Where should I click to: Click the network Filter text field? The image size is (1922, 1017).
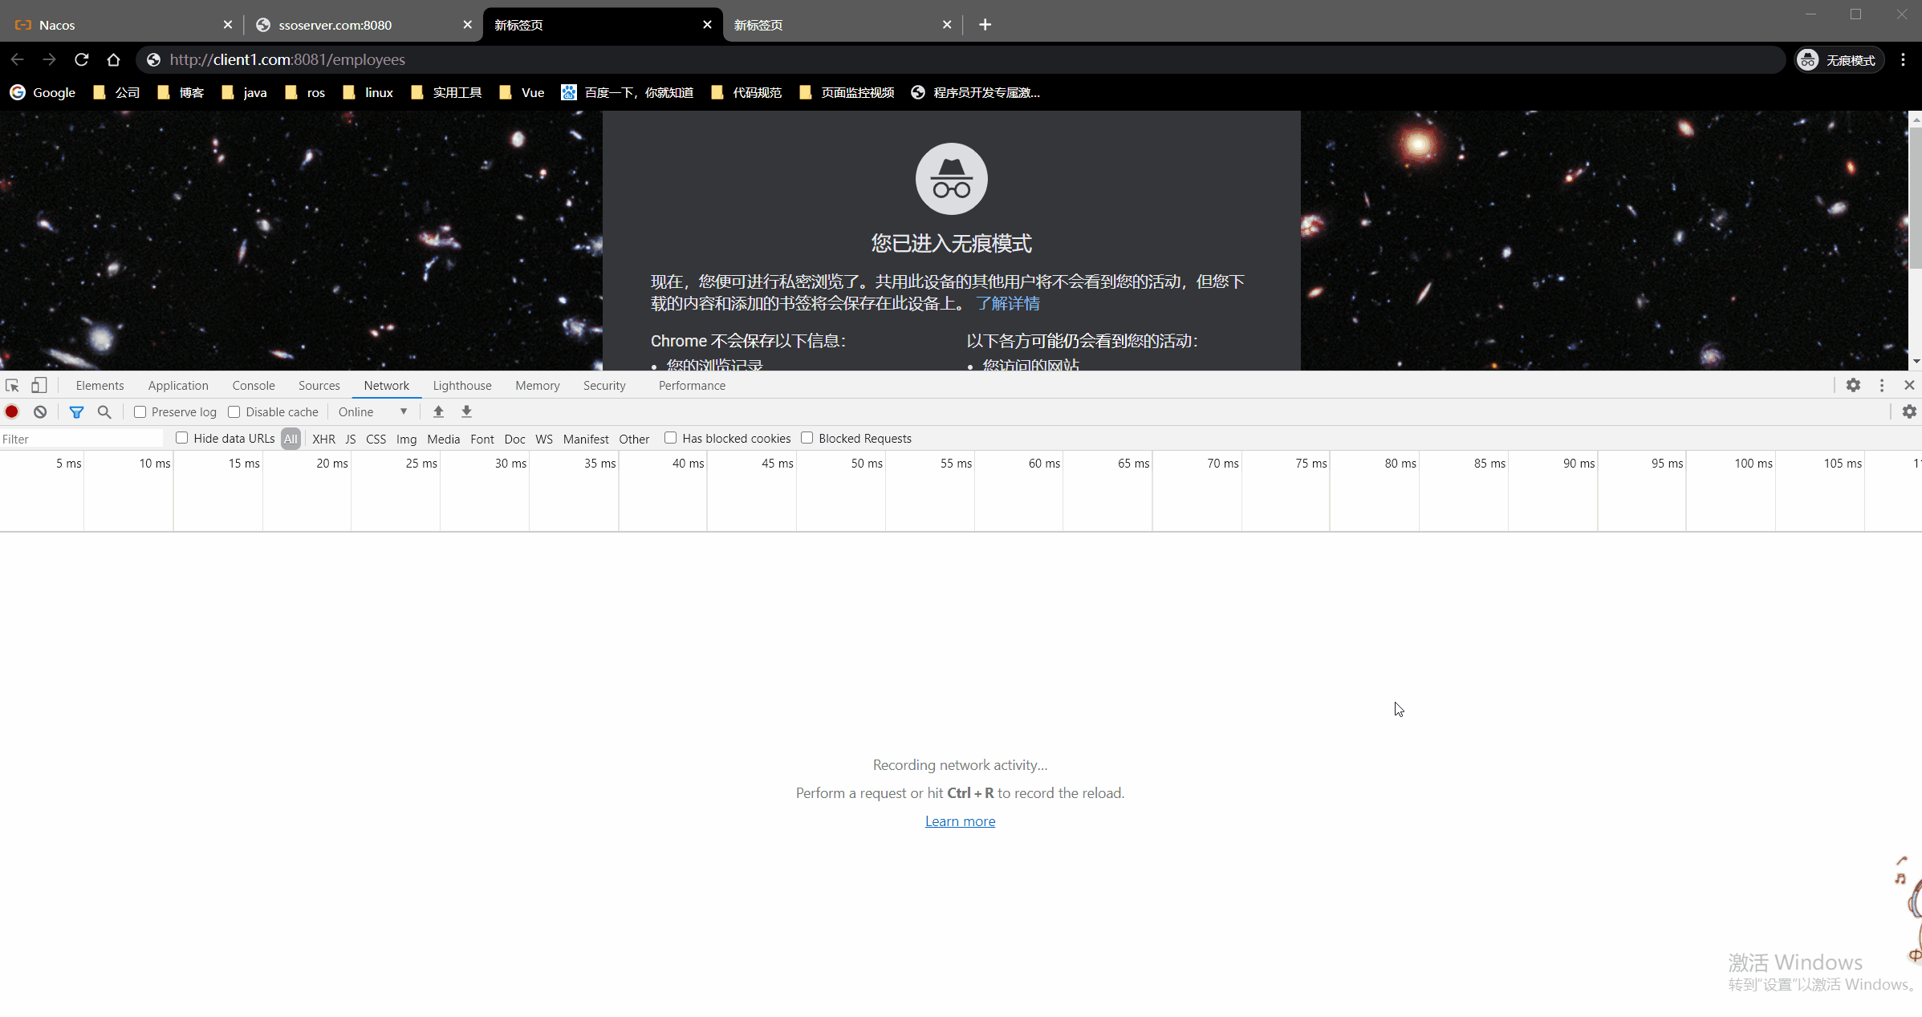pyautogui.click(x=80, y=439)
